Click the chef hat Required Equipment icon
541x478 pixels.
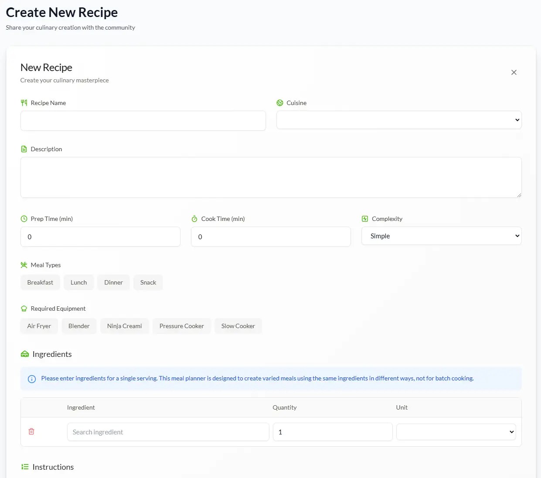click(x=24, y=308)
